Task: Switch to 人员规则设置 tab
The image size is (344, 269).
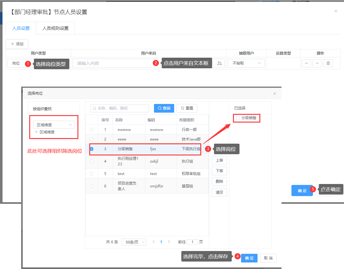Action: 55,28
